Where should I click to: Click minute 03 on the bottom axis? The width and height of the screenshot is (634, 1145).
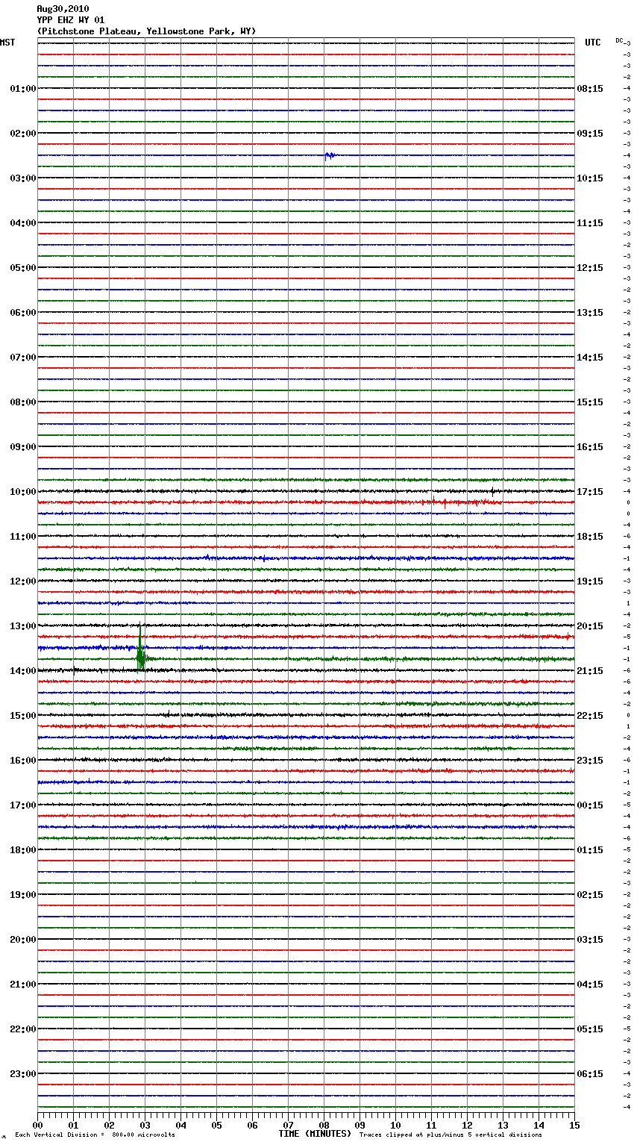point(145,1125)
